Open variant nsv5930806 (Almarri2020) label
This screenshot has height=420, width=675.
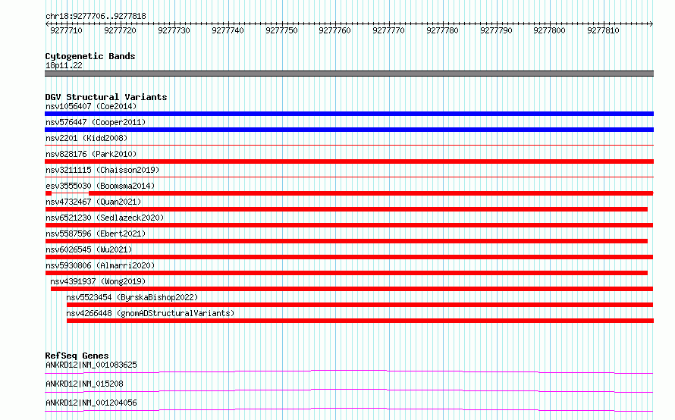[x=100, y=265]
